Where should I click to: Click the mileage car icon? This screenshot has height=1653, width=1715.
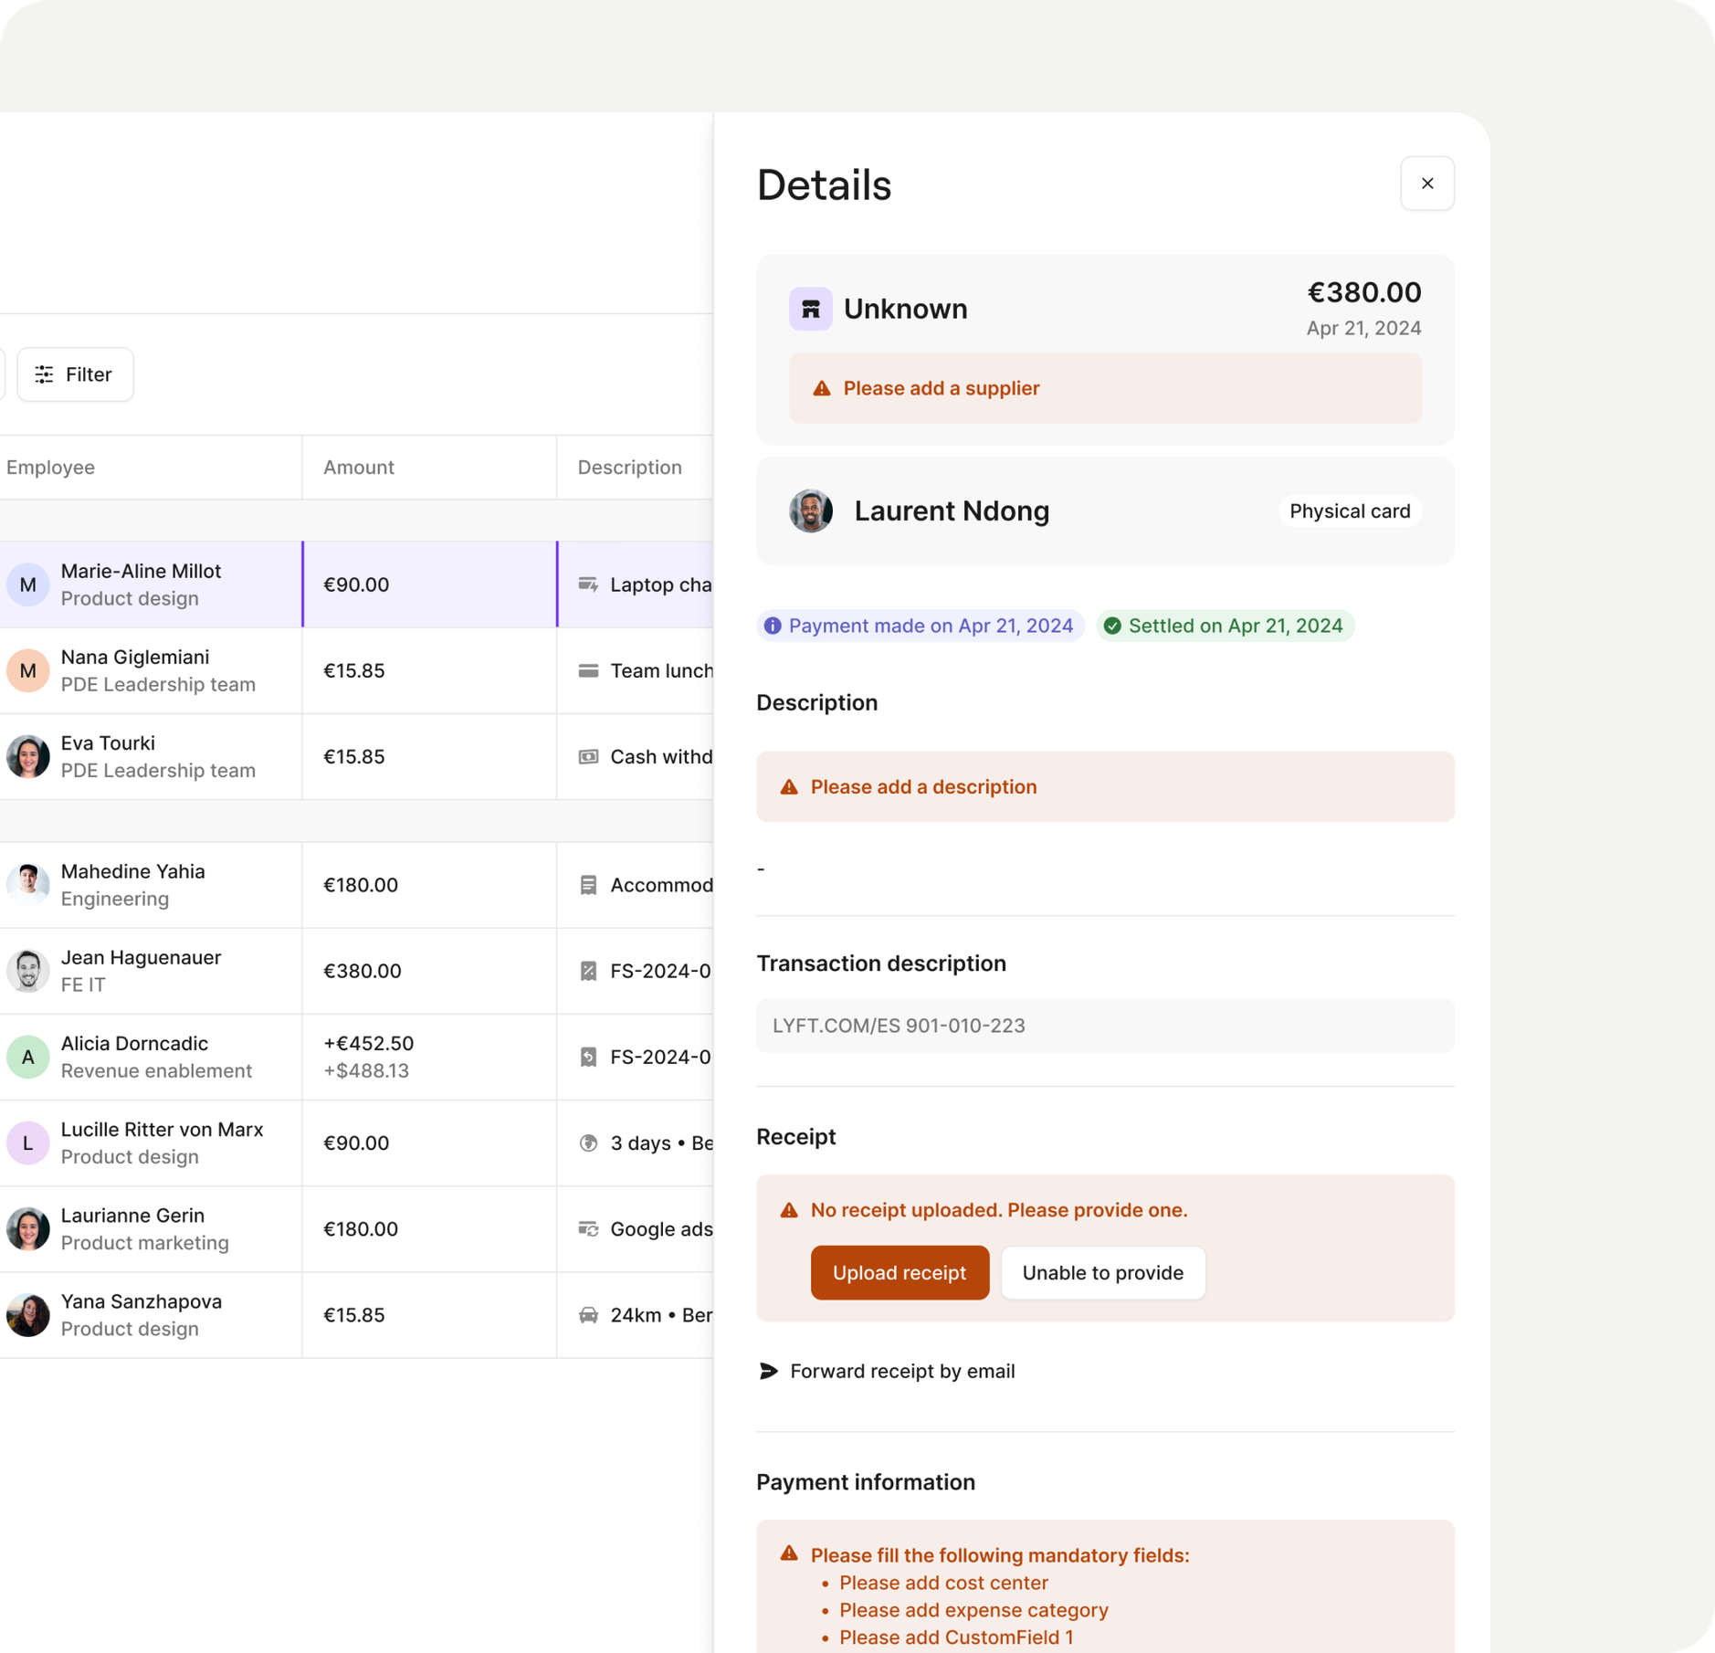(588, 1315)
